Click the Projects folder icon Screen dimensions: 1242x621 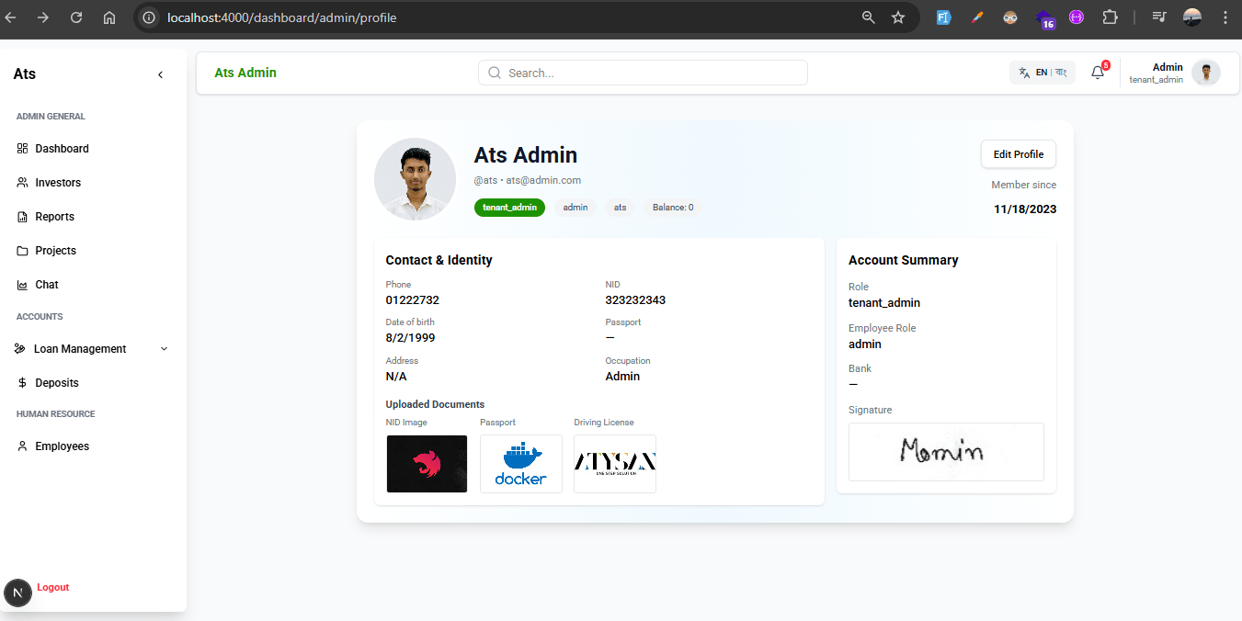point(22,251)
